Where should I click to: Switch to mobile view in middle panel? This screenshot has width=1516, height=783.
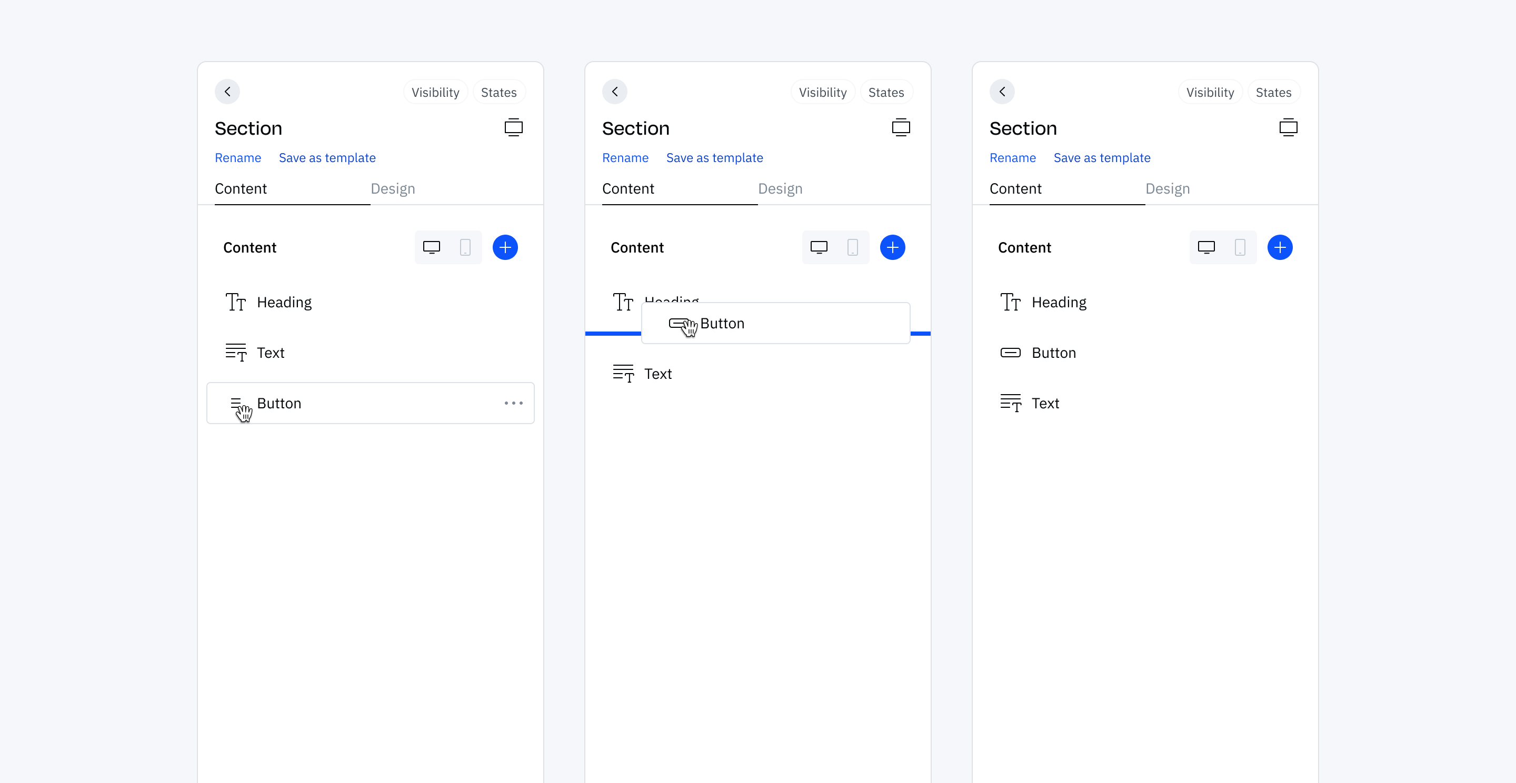[852, 248]
